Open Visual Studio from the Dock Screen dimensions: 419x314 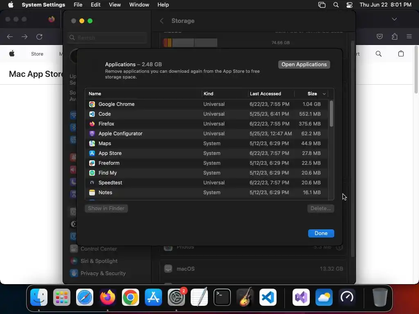(301, 297)
